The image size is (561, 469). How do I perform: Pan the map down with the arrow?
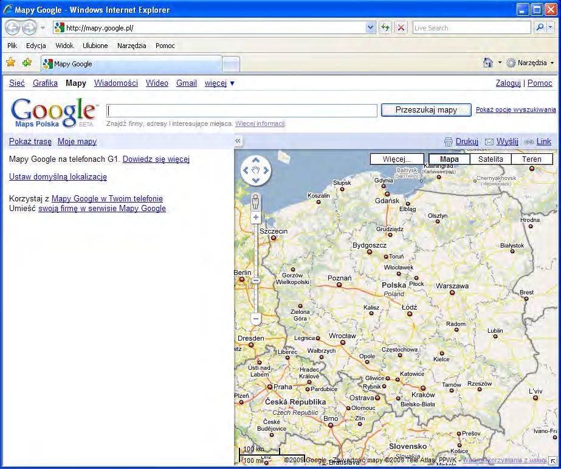pos(255,180)
